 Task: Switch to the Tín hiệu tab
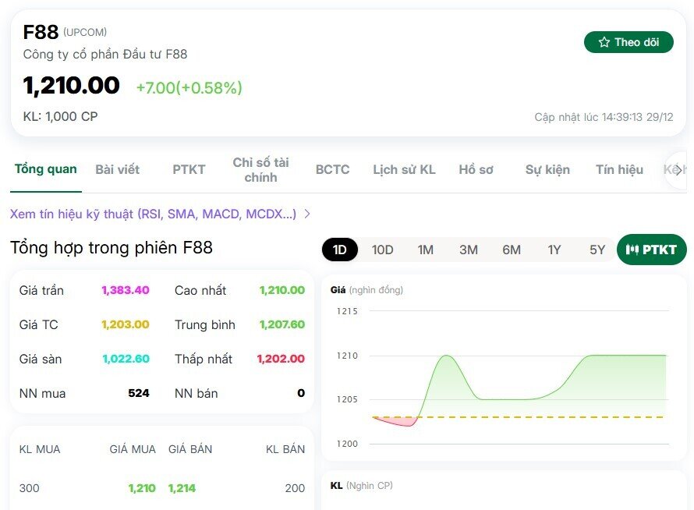click(619, 169)
